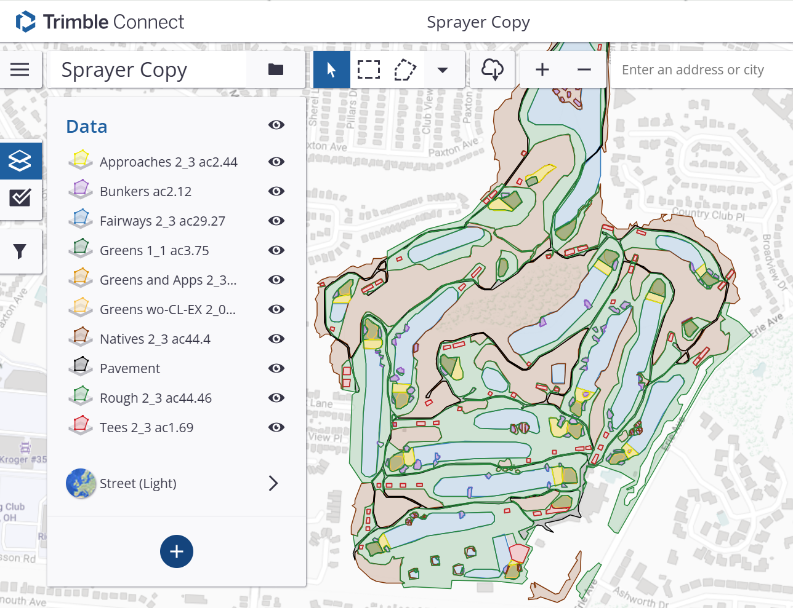
Task: Toggle visibility of all Data layers
Action: click(276, 125)
